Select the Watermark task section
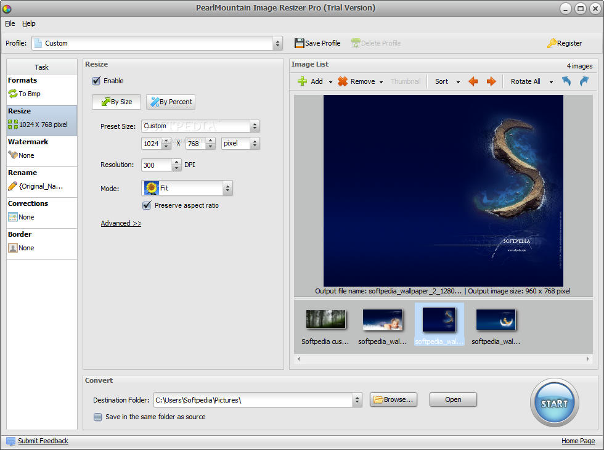The width and height of the screenshot is (604, 450). [x=42, y=151]
